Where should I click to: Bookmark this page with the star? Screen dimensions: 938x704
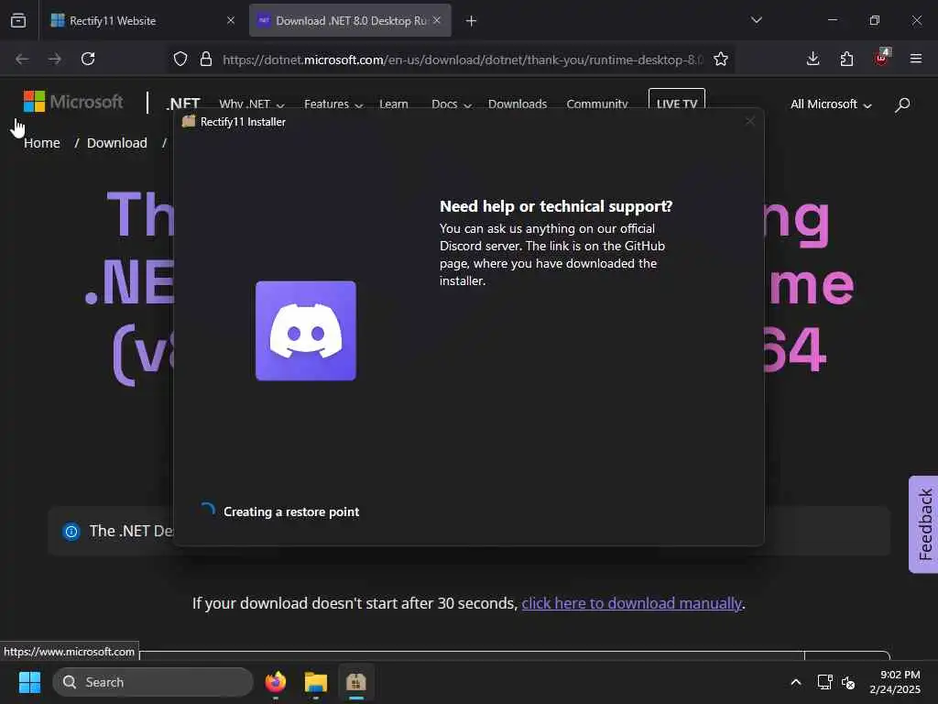click(x=721, y=60)
